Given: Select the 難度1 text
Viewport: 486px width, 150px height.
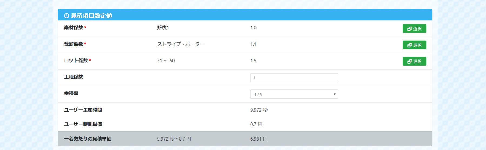Looking at the screenshot, I should pos(163,28).
